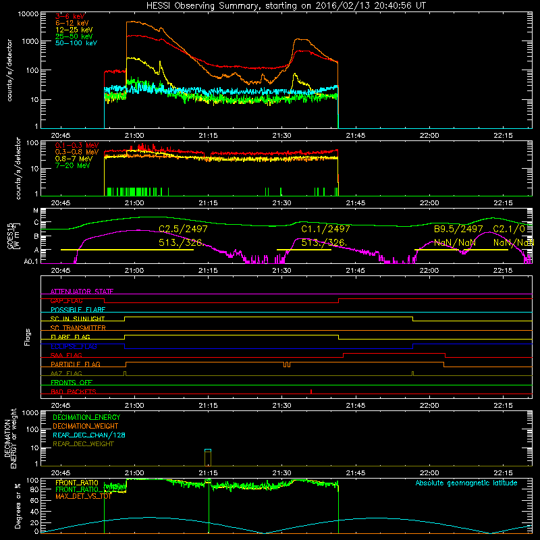The height and width of the screenshot is (540, 540).
Task: Click the HESSI Observing Summary title text
Action: tap(286, 5)
